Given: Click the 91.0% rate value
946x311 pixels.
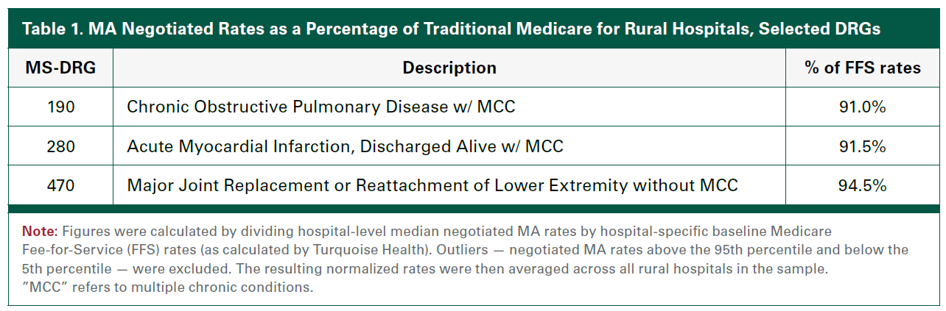Looking at the screenshot, I should point(862,107).
